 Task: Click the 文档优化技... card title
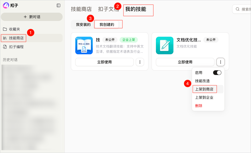[189, 40]
